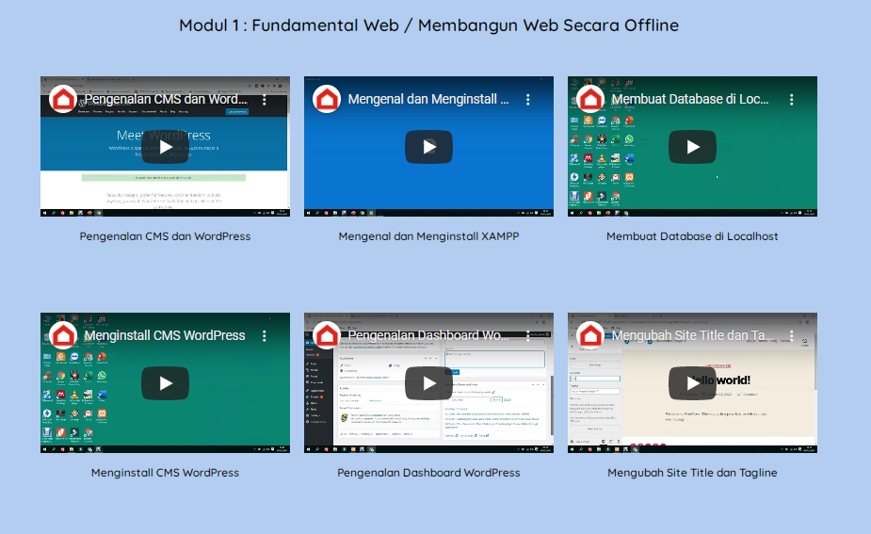The height and width of the screenshot is (534, 871).
Task: Play the Mengenal dan Menginstall XAMPP video
Action: point(428,147)
